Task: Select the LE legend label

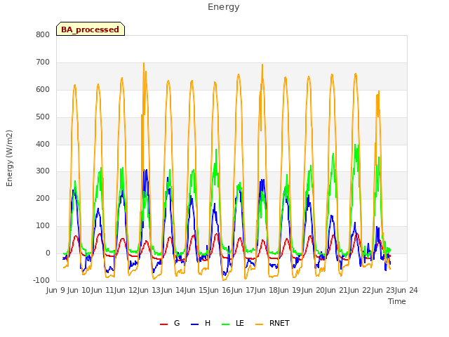Action: point(240,323)
